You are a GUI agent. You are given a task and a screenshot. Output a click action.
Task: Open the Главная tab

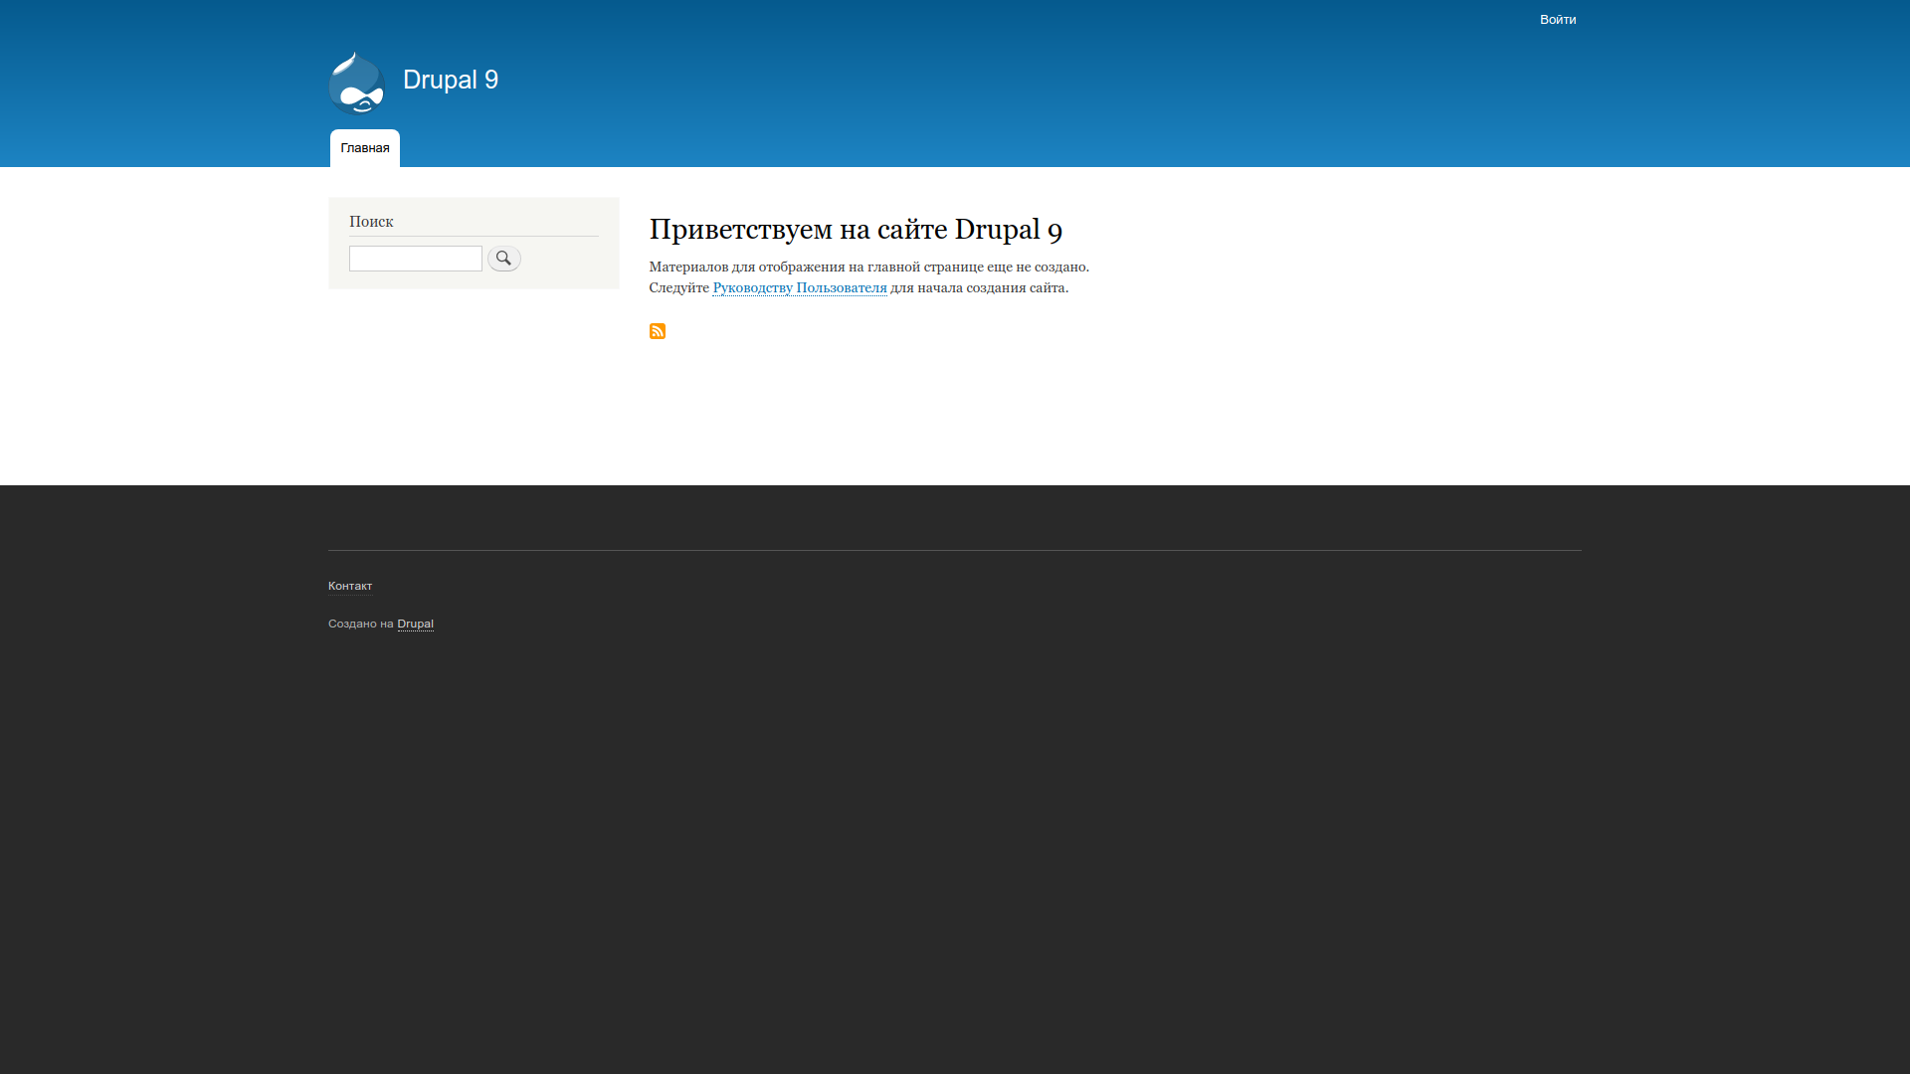[x=365, y=148]
